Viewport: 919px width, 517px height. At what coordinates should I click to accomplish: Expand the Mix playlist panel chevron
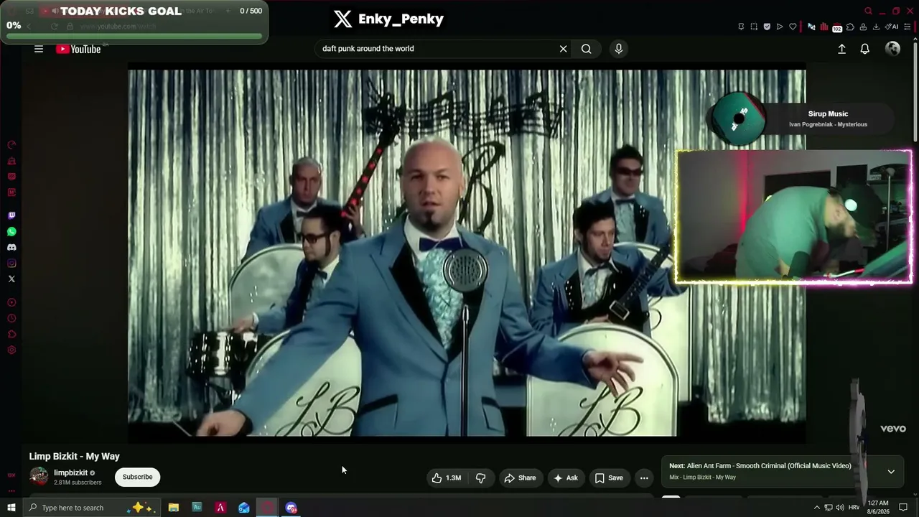pyautogui.click(x=891, y=472)
